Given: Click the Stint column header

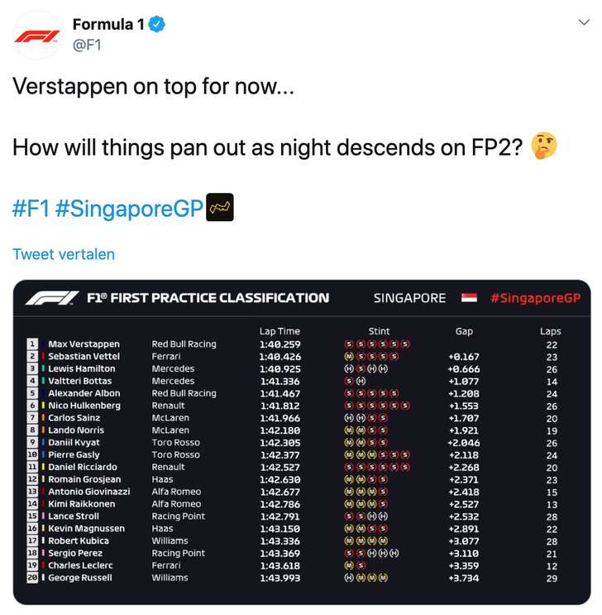Looking at the screenshot, I should coord(379,331).
